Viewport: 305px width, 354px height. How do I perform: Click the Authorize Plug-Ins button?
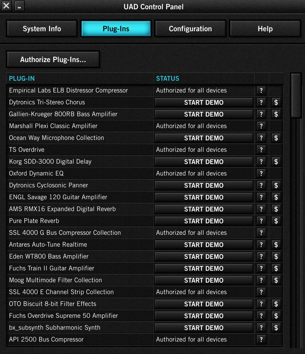(x=53, y=60)
